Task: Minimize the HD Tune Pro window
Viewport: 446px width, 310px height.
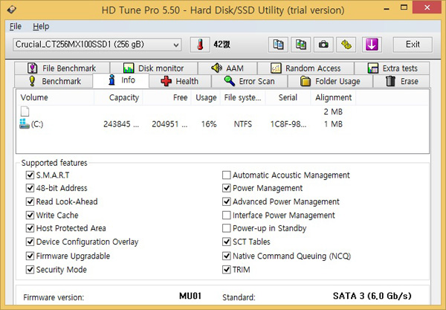Action: (387, 8)
